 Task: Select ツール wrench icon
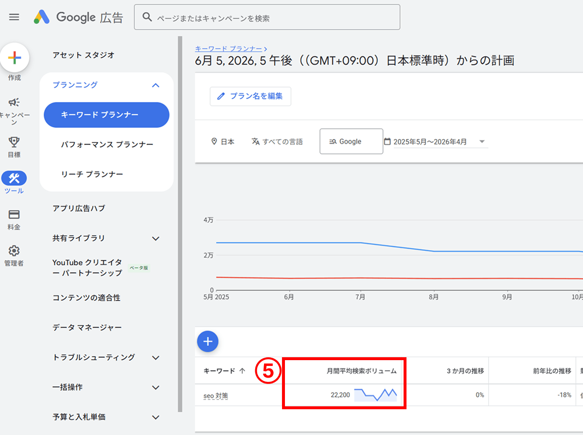click(14, 178)
